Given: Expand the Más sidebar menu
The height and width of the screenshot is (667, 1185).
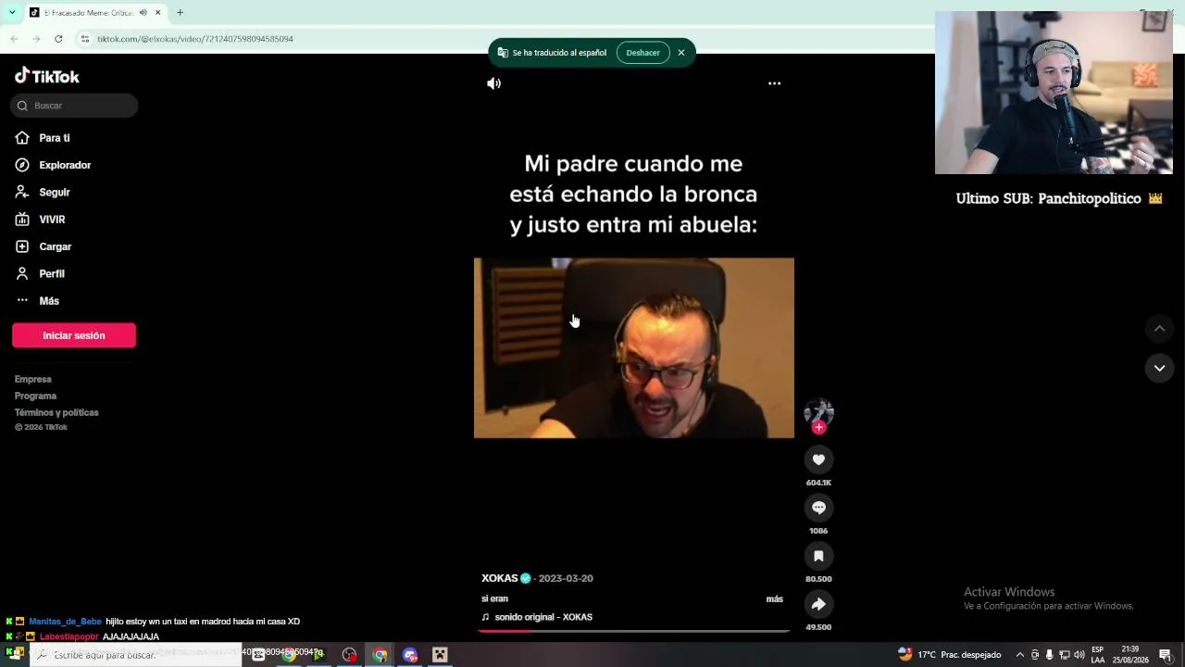Looking at the screenshot, I should pos(37,301).
